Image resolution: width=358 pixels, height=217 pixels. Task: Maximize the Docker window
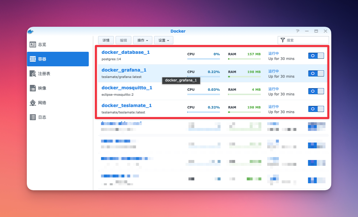coord(316,31)
